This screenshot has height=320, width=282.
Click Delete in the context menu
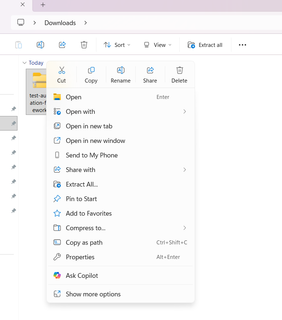coord(179,75)
